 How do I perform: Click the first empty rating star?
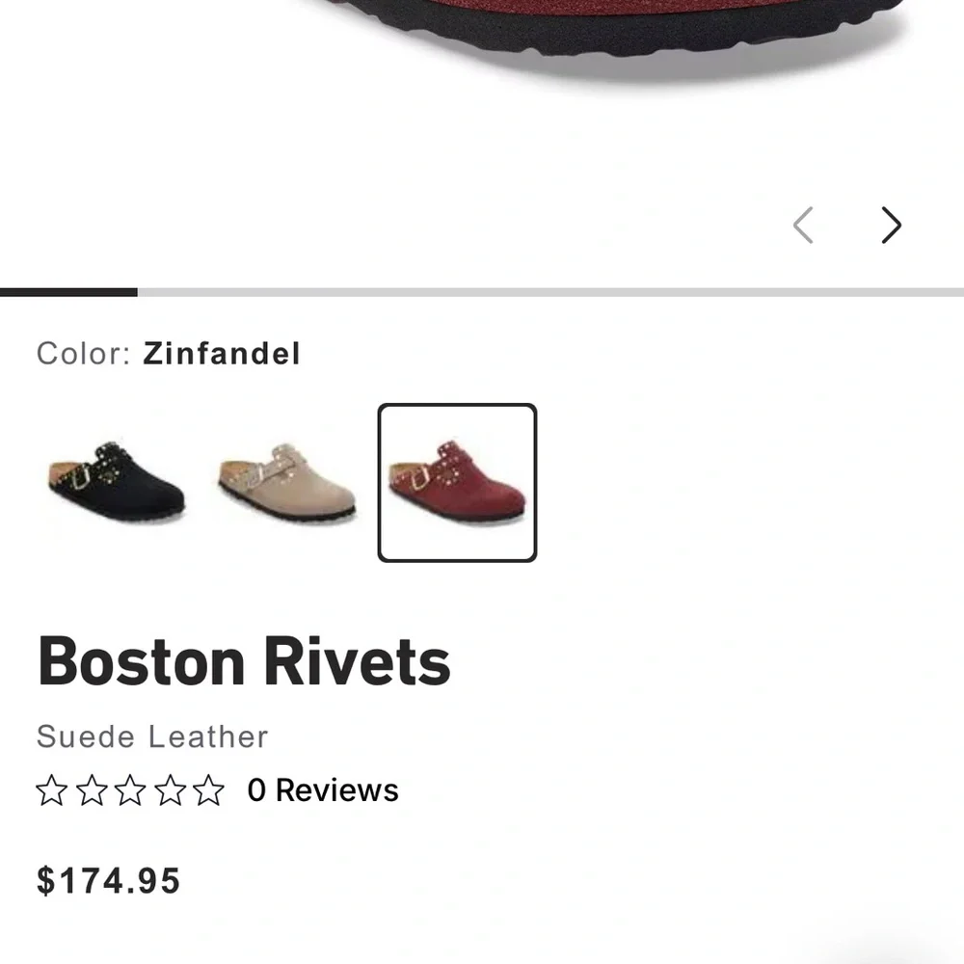(54, 790)
